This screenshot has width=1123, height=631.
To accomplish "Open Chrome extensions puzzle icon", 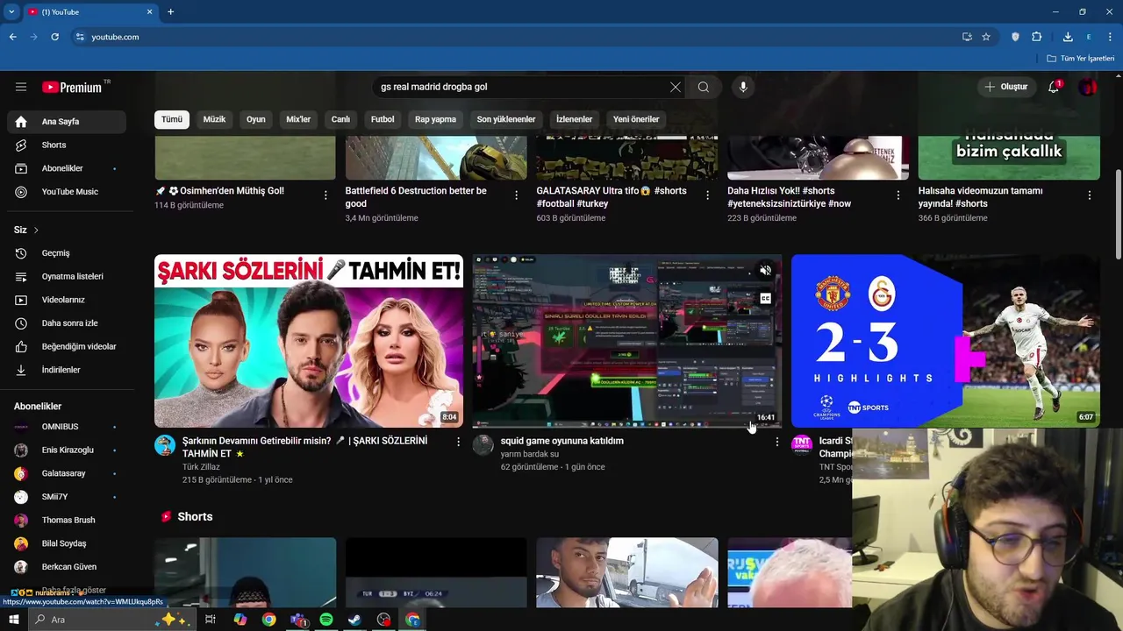I will tap(1037, 37).
